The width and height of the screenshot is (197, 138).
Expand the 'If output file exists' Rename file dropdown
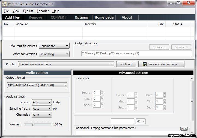[54, 46]
